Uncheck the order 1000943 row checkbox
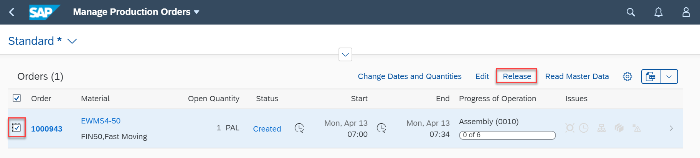Viewport: 700px width, 158px height. [17, 128]
